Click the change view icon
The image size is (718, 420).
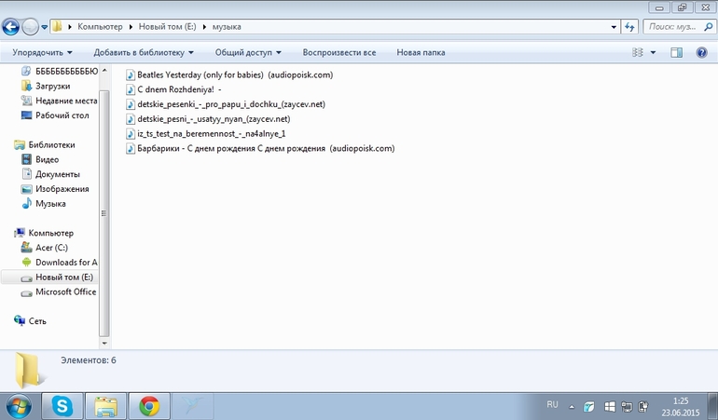[x=638, y=52]
